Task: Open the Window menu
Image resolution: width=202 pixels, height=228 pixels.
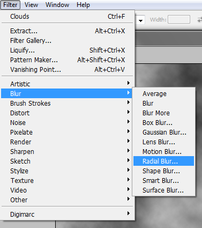Action: point(57,5)
